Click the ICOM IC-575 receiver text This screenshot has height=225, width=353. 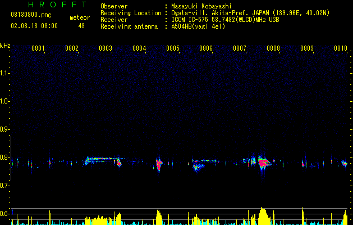tap(225, 20)
